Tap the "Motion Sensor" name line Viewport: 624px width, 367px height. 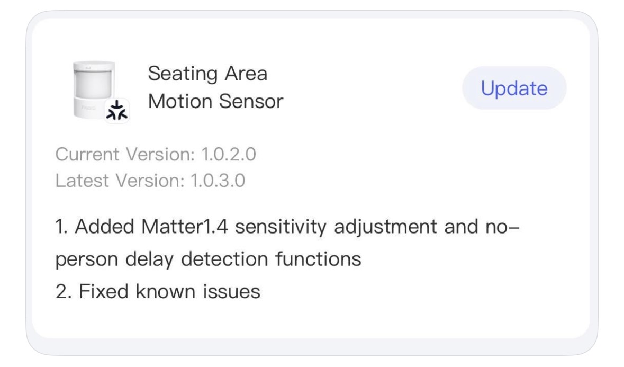click(215, 101)
